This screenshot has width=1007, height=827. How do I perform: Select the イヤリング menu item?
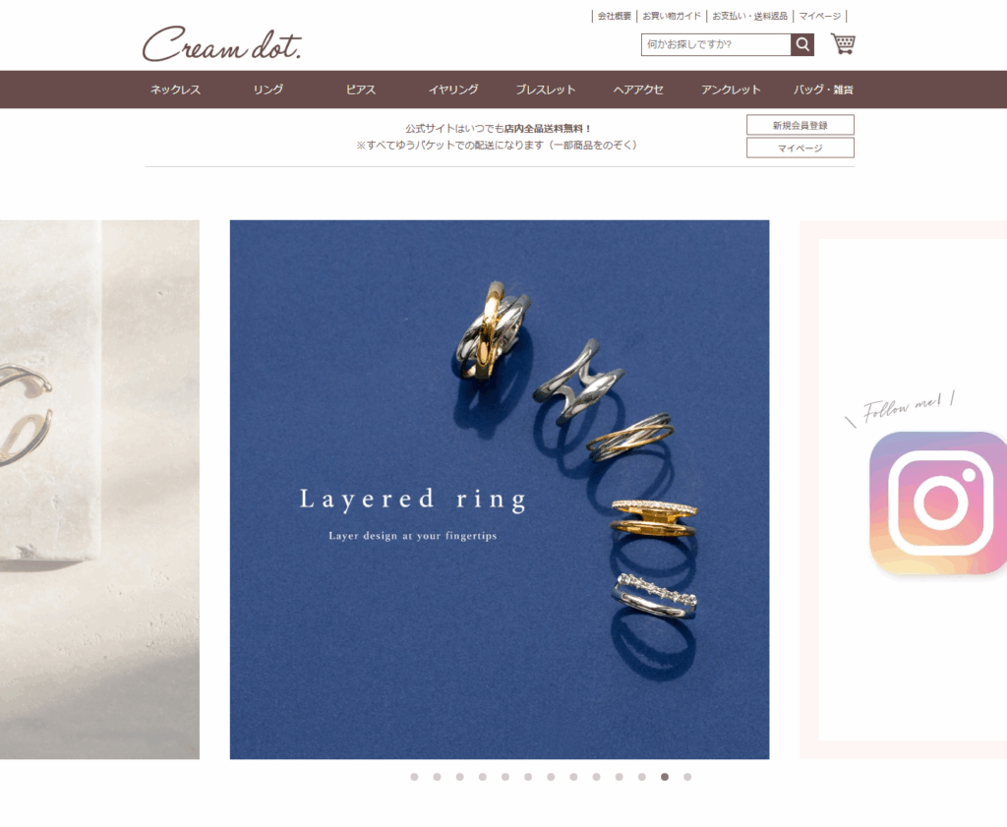click(453, 89)
